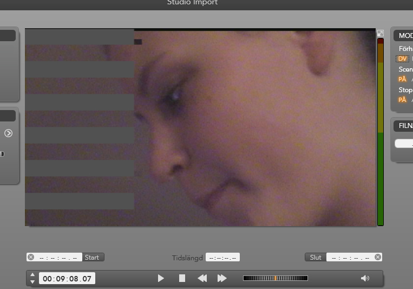Click the current timecode 00:09:08.07 field

(67, 279)
